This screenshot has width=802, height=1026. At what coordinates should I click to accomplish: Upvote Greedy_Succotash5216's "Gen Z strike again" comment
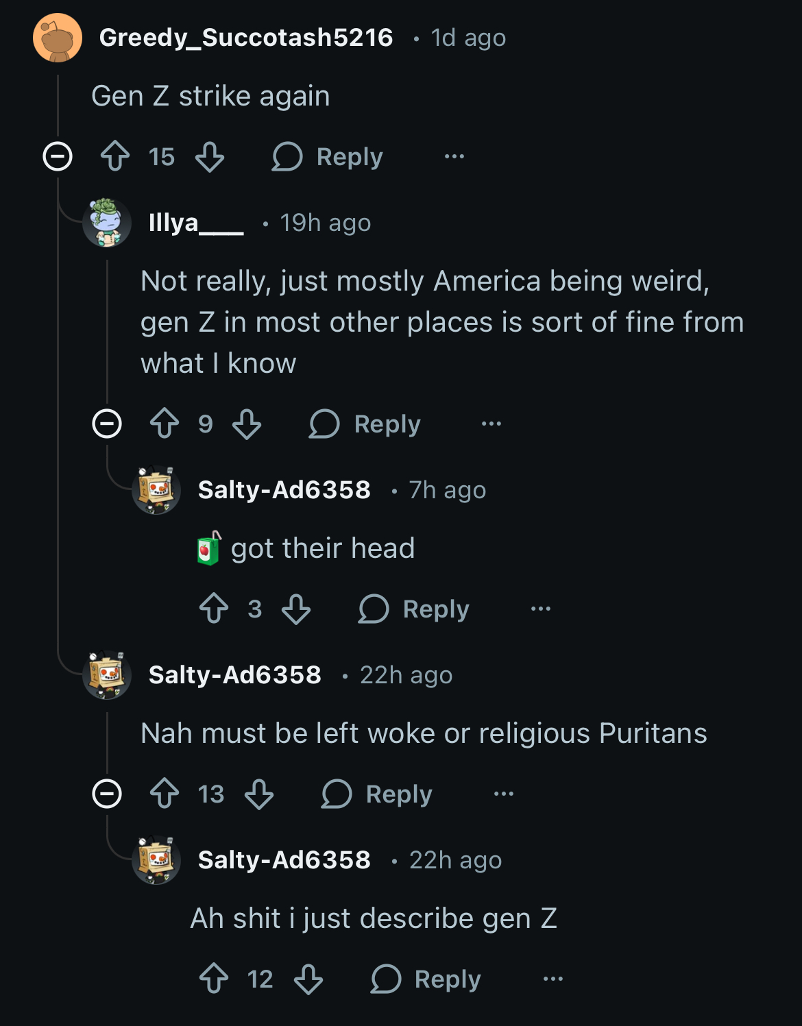click(115, 156)
